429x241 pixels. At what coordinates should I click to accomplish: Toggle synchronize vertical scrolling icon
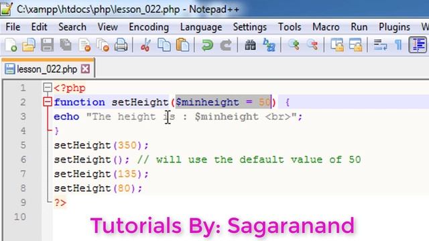point(337,45)
